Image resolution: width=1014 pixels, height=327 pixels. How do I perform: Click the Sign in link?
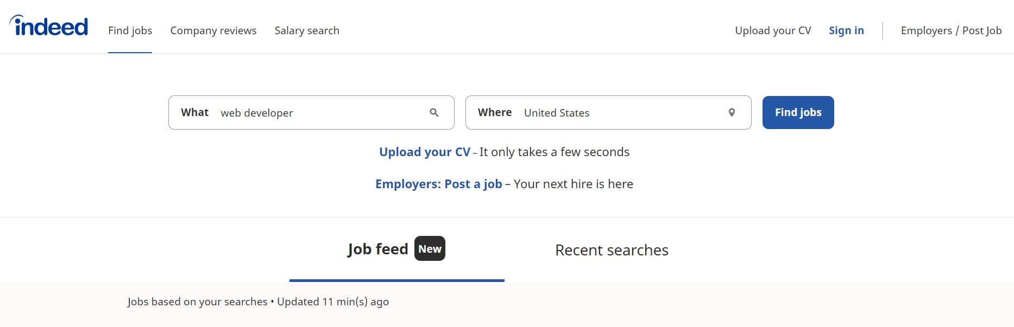coord(846,31)
